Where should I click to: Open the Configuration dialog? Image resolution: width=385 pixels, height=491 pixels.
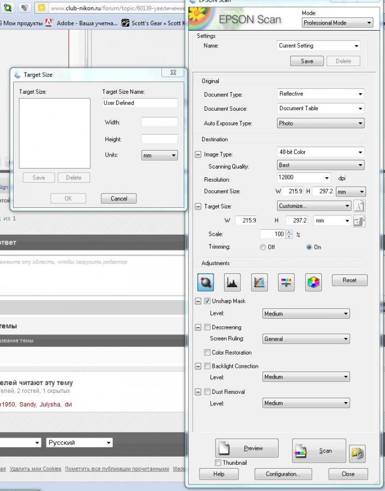click(283, 474)
